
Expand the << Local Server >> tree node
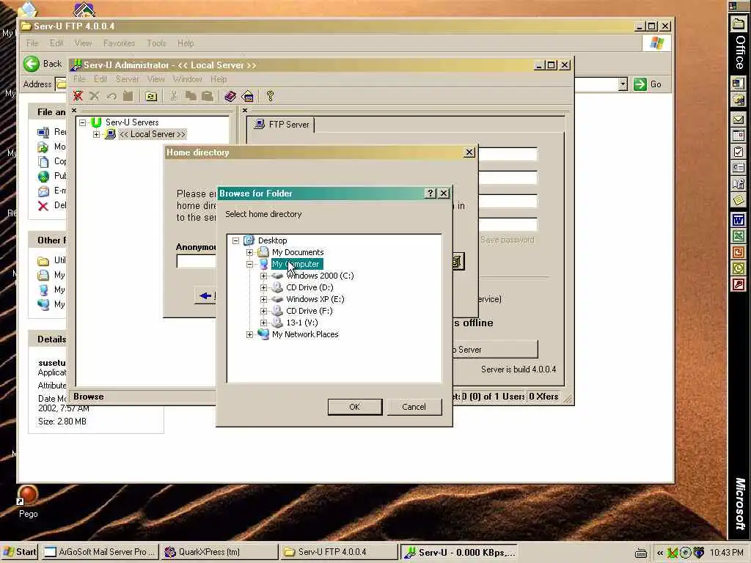pos(96,135)
